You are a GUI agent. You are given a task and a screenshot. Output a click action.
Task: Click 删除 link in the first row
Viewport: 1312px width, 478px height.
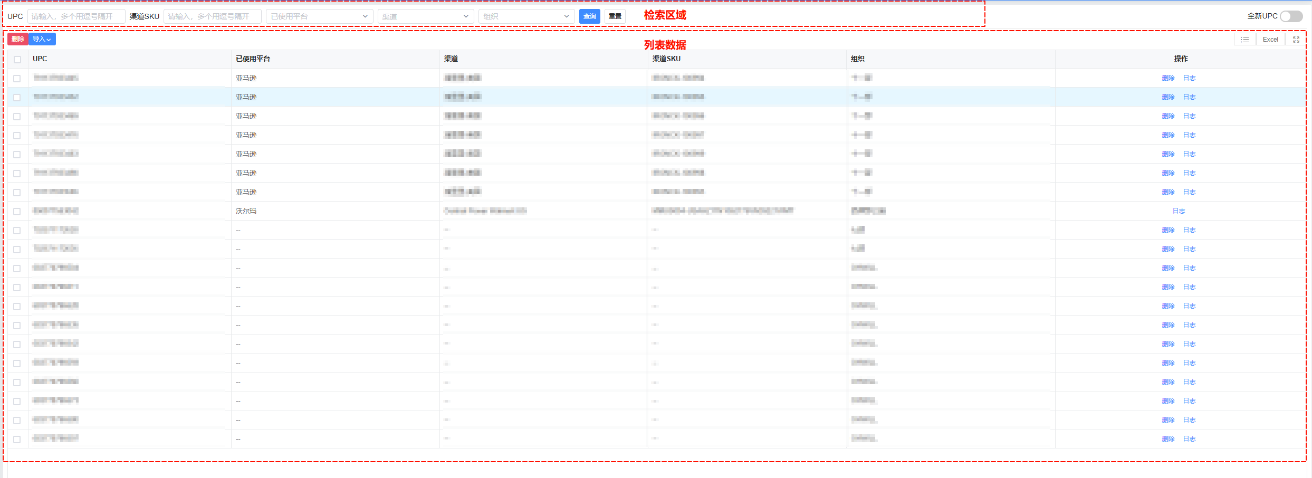pos(1168,78)
